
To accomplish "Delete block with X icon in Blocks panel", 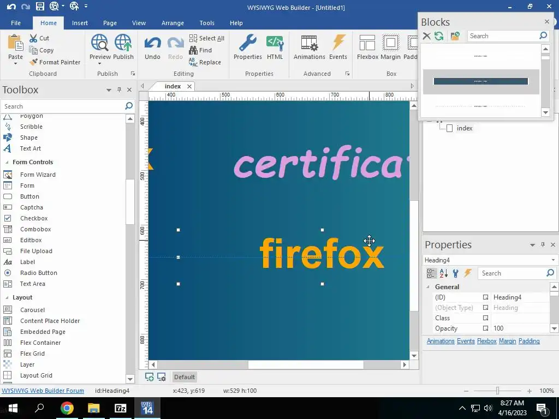I will point(426,36).
